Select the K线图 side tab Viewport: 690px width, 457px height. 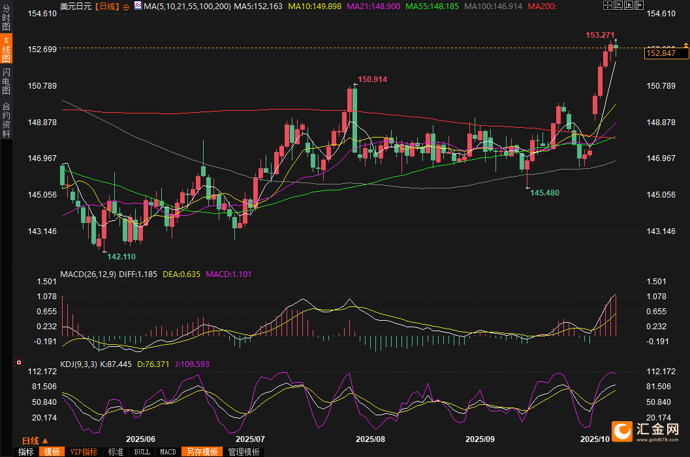point(6,50)
